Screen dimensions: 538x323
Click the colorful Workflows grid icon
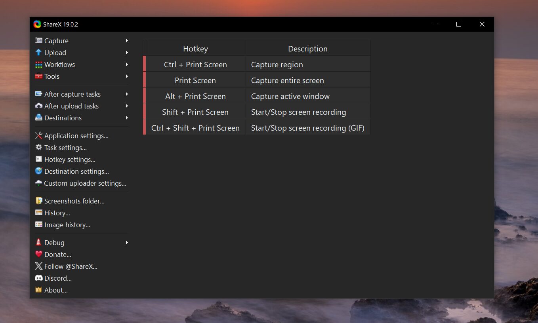pos(38,65)
